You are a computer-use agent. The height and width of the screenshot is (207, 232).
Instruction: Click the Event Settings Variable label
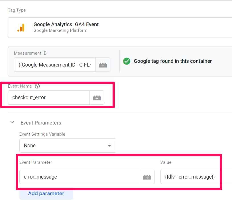click(x=42, y=134)
